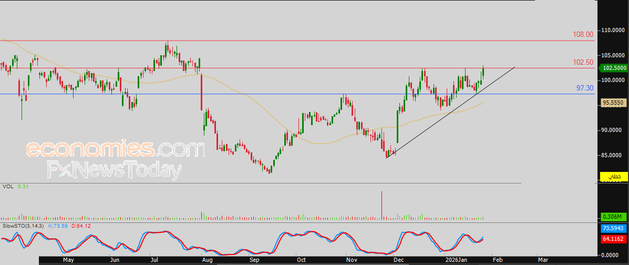Click the Aug label on time axis

[x=207, y=260]
